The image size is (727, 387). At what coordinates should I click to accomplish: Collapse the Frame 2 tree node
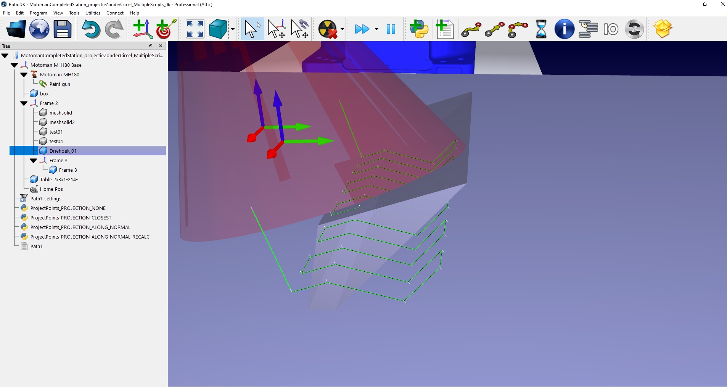pyautogui.click(x=24, y=103)
